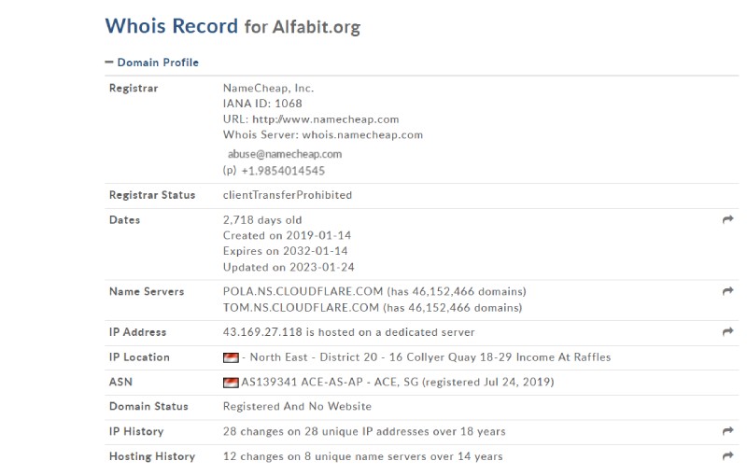Click the Whois Record heading
The width and height of the screenshot is (747, 475).
pos(172,26)
